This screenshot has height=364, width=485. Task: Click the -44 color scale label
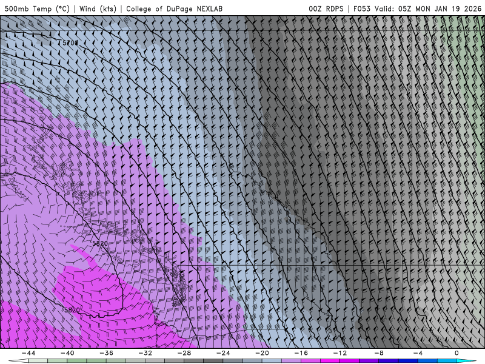(28, 353)
